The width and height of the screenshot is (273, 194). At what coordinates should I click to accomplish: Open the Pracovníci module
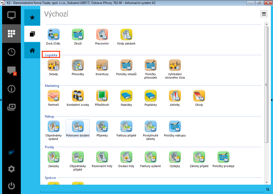click(102, 34)
